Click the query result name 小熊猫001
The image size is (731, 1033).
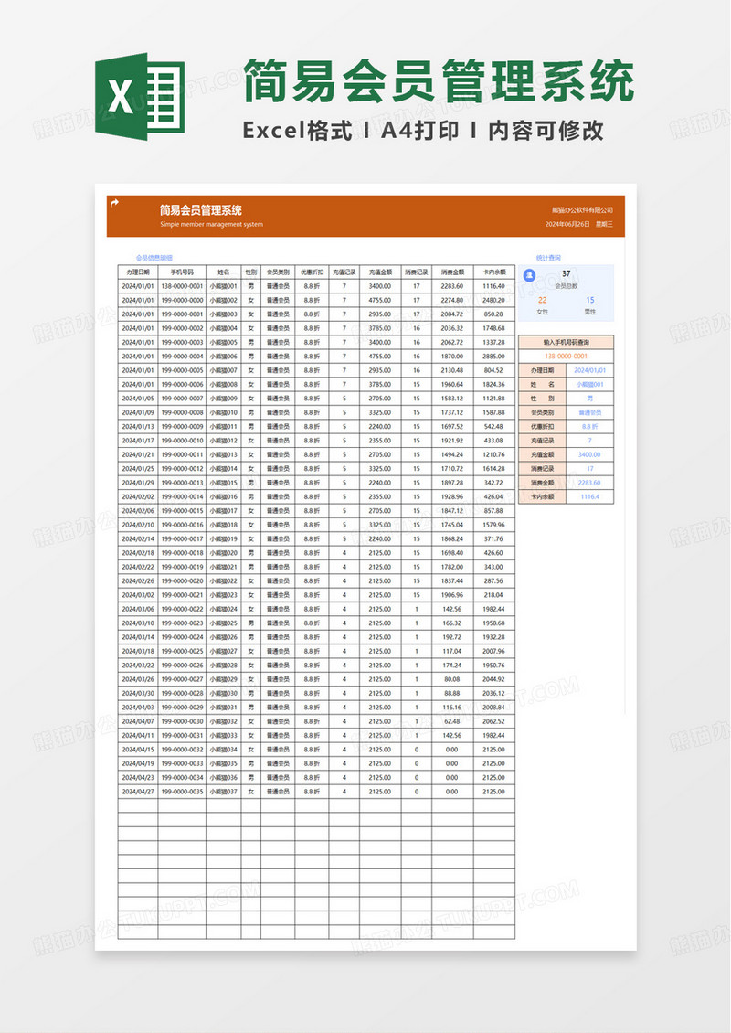pyautogui.click(x=590, y=384)
